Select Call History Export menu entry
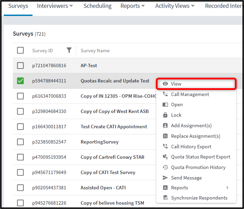This screenshot has width=244, height=209. [196, 147]
